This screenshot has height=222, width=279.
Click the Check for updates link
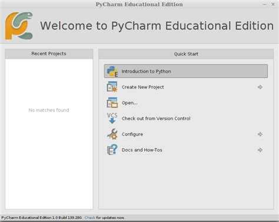click(90, 218)
